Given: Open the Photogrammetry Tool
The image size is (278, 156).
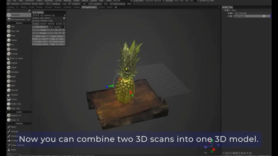Looking at the screenshot, I should pyautogui.click(x=18, y=19).
